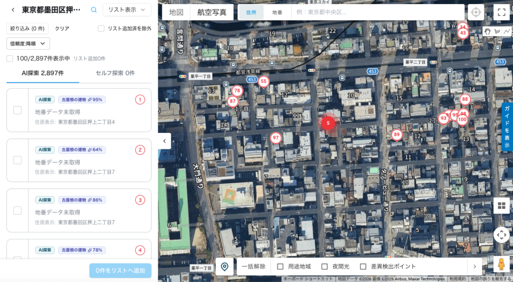Collapse the side panel with chevron
The height and width of the screenshot is (282, 513).
point(164,141)
